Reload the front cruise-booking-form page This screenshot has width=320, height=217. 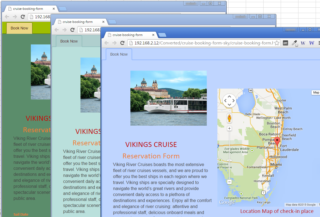tap(122, 43)
